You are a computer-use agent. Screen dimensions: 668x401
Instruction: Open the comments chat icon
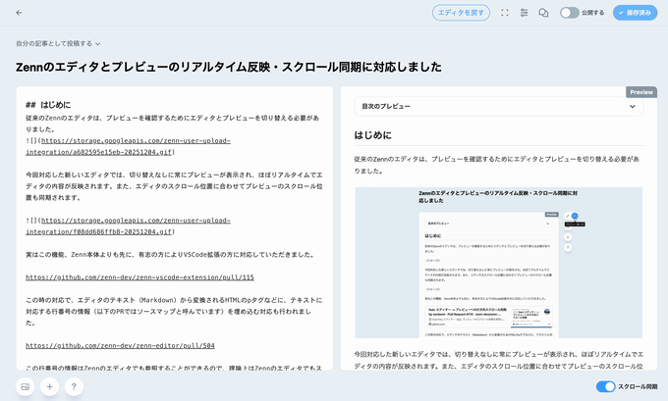(543, 13)
